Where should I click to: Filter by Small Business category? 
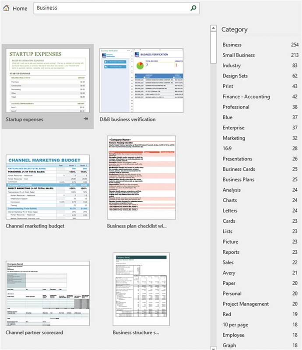pyautogui.click(x=239, y=55)
